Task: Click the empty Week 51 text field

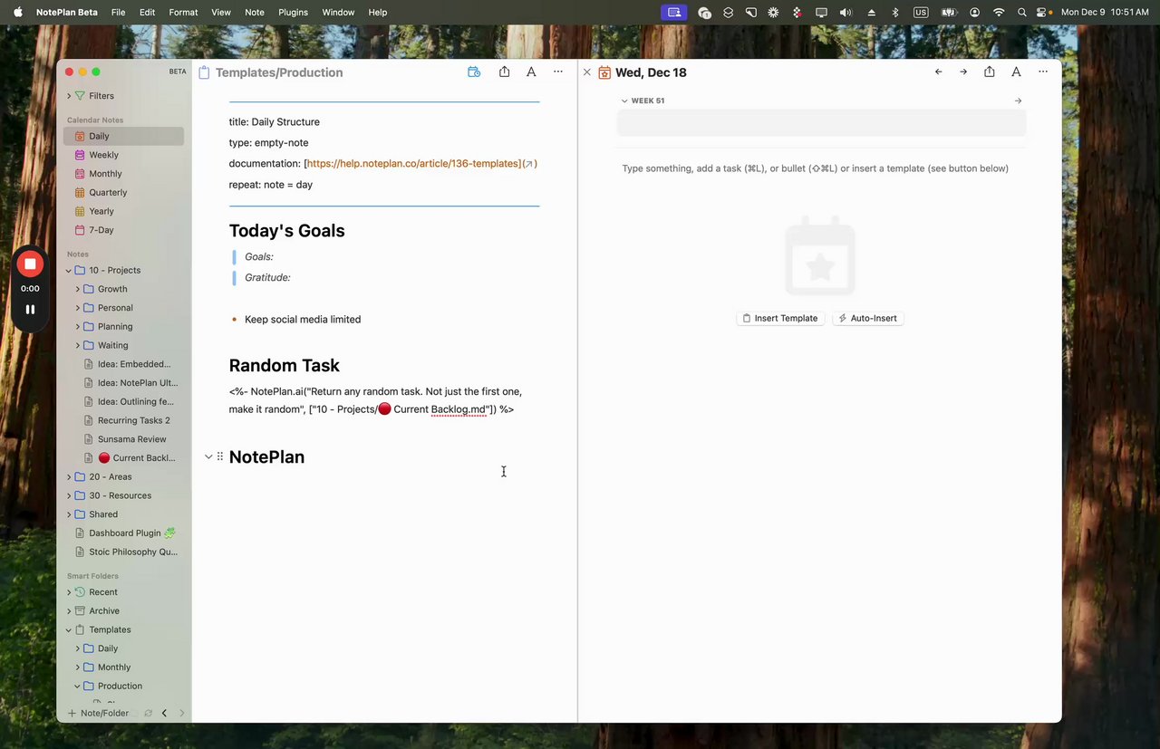Action: 821,123
